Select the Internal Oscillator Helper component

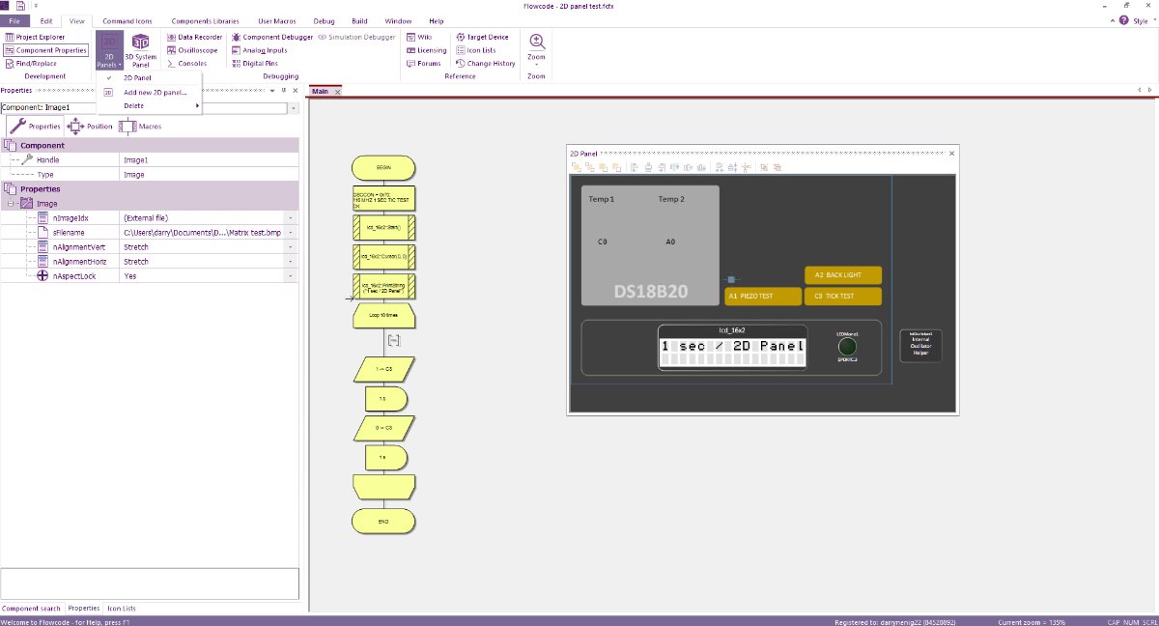[920, 346]
